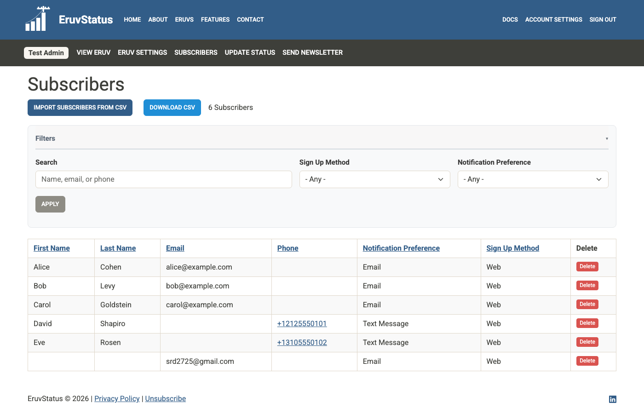Open the LinkedIn icon in footer

click(612, 399)
